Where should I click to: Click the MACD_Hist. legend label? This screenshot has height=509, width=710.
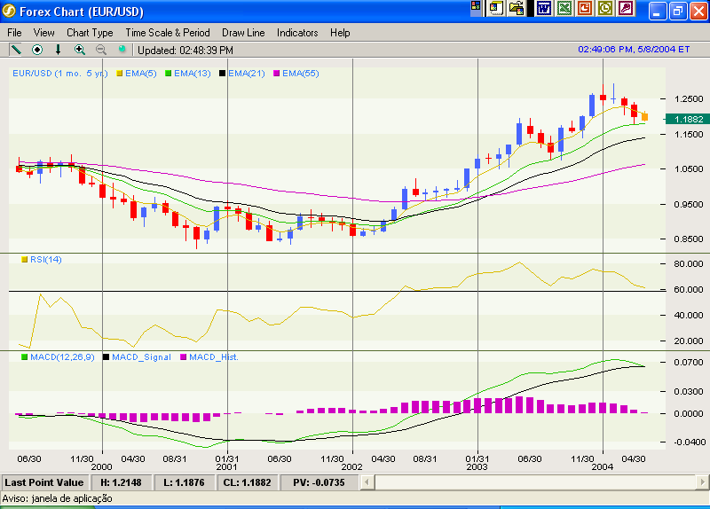point(214,356)
